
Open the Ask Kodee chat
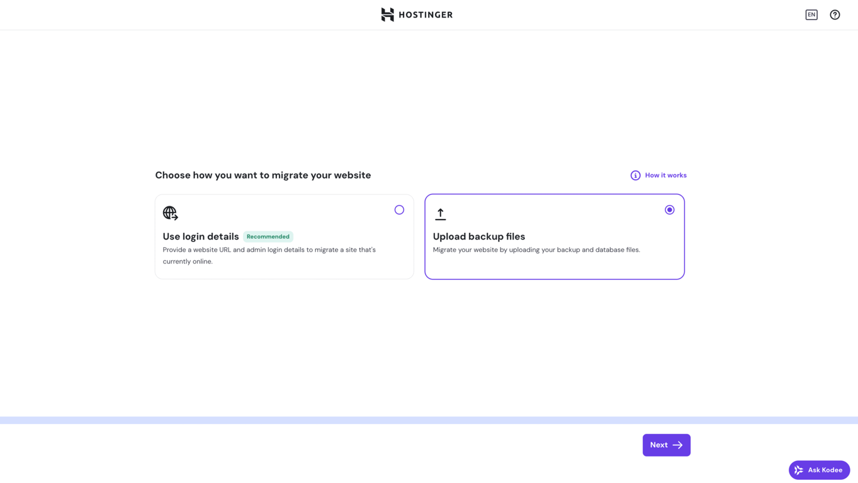[819, 470]
